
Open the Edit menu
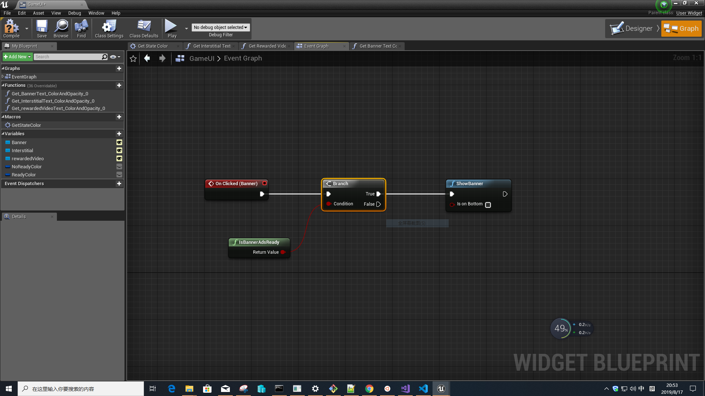21,13
